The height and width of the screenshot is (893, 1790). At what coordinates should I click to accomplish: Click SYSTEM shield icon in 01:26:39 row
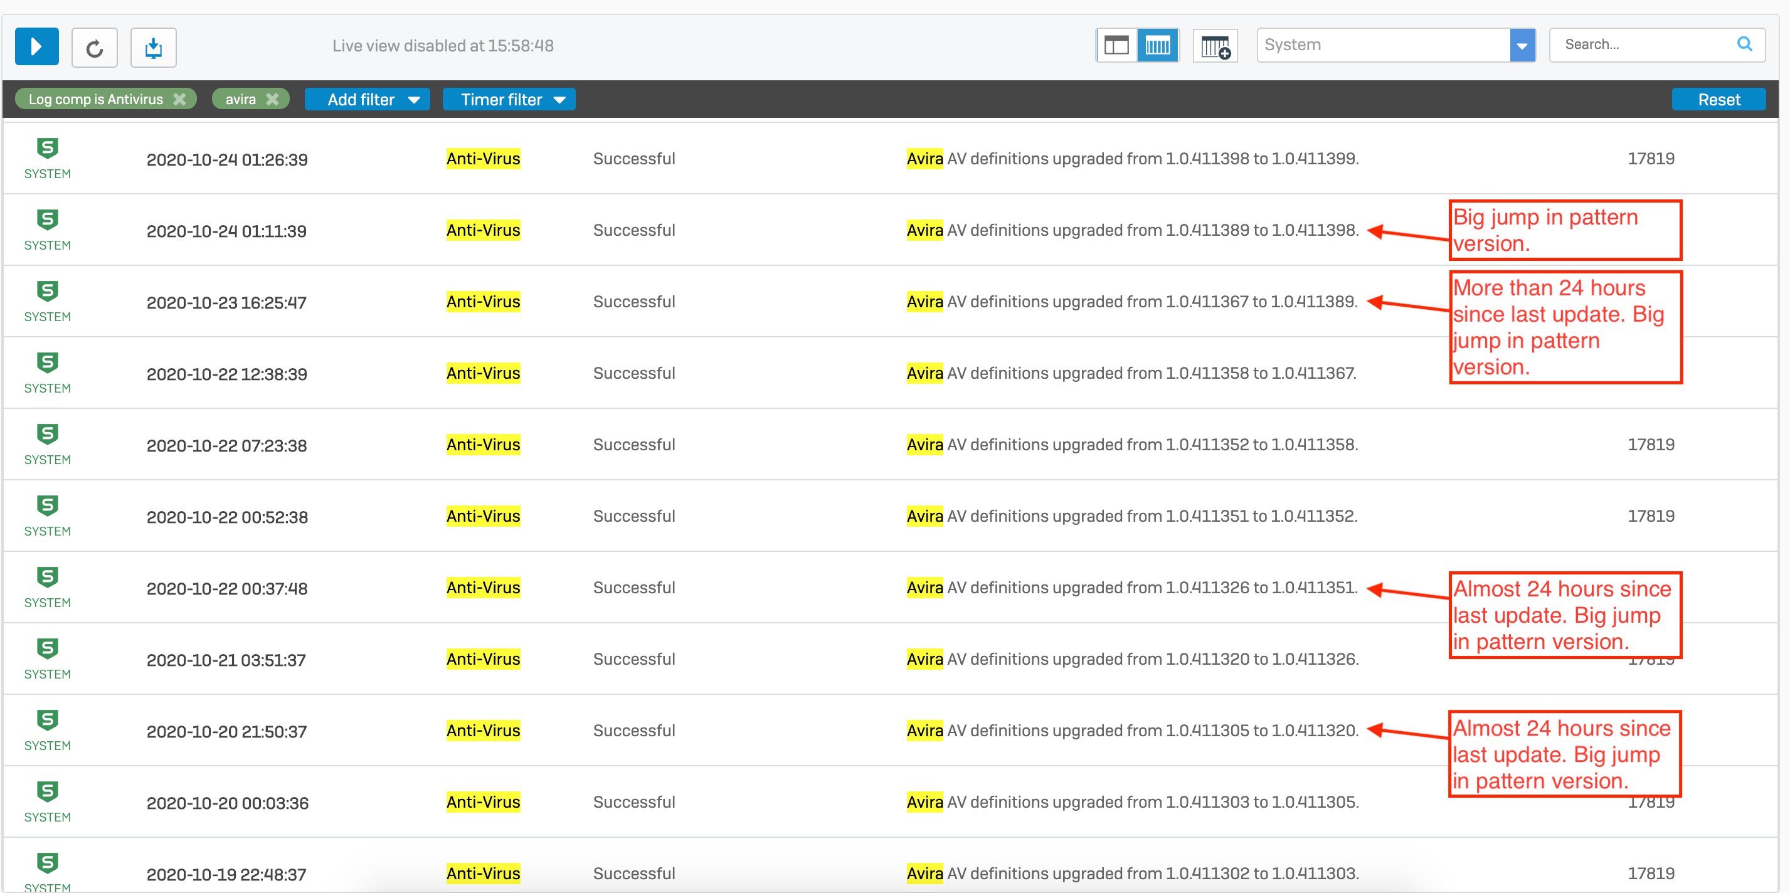click(47, 148)
